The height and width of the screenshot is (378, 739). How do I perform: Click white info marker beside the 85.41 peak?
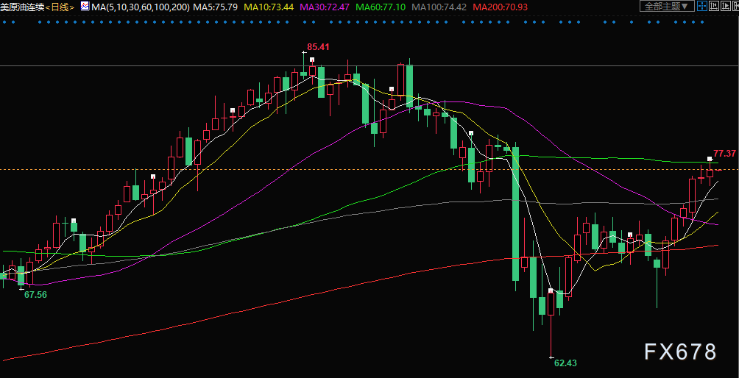pyautogui.click(x=312, y=60)
